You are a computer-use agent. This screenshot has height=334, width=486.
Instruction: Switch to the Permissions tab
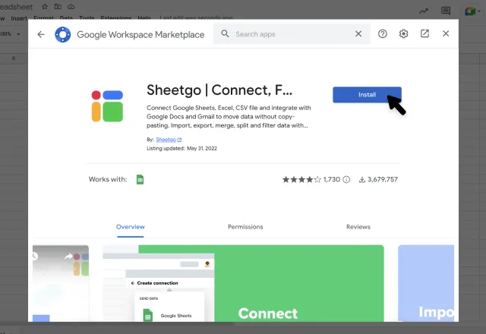245,227
